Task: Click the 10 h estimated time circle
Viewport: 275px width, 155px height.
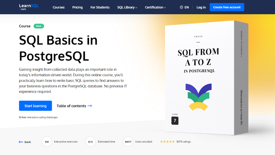Action: point(90,142)
